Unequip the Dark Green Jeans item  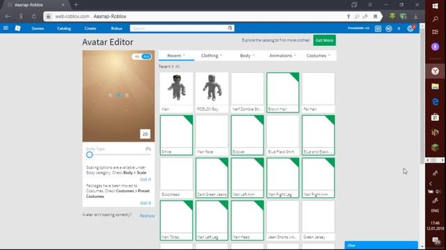(212, 178)
